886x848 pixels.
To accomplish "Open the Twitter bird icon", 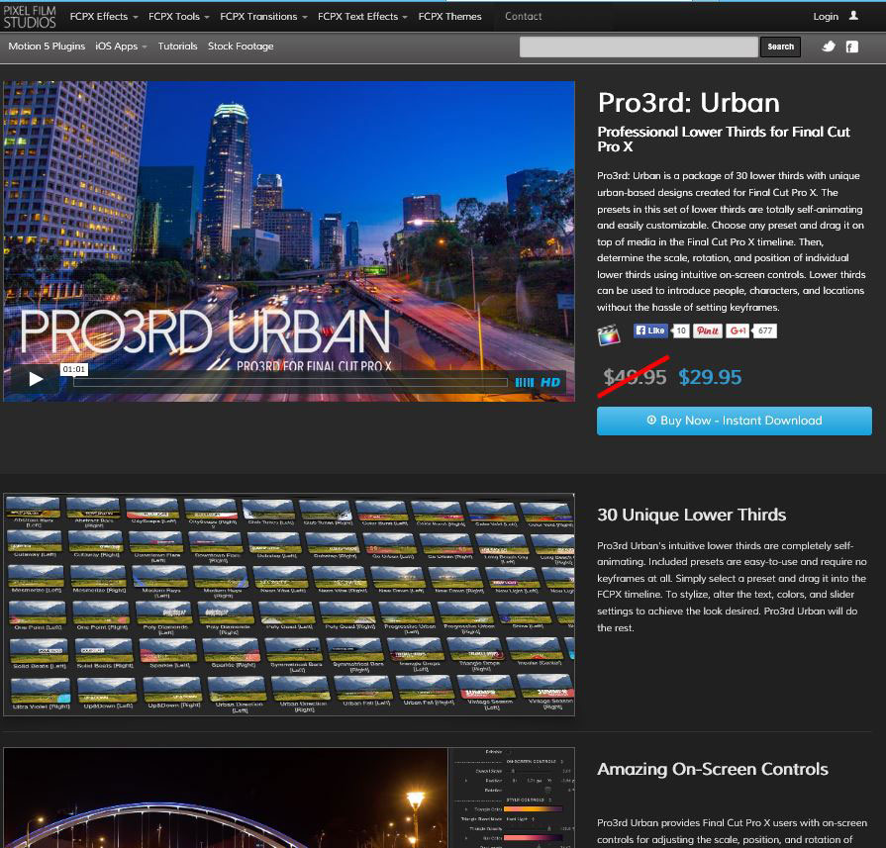I will (x=829, y=47).
